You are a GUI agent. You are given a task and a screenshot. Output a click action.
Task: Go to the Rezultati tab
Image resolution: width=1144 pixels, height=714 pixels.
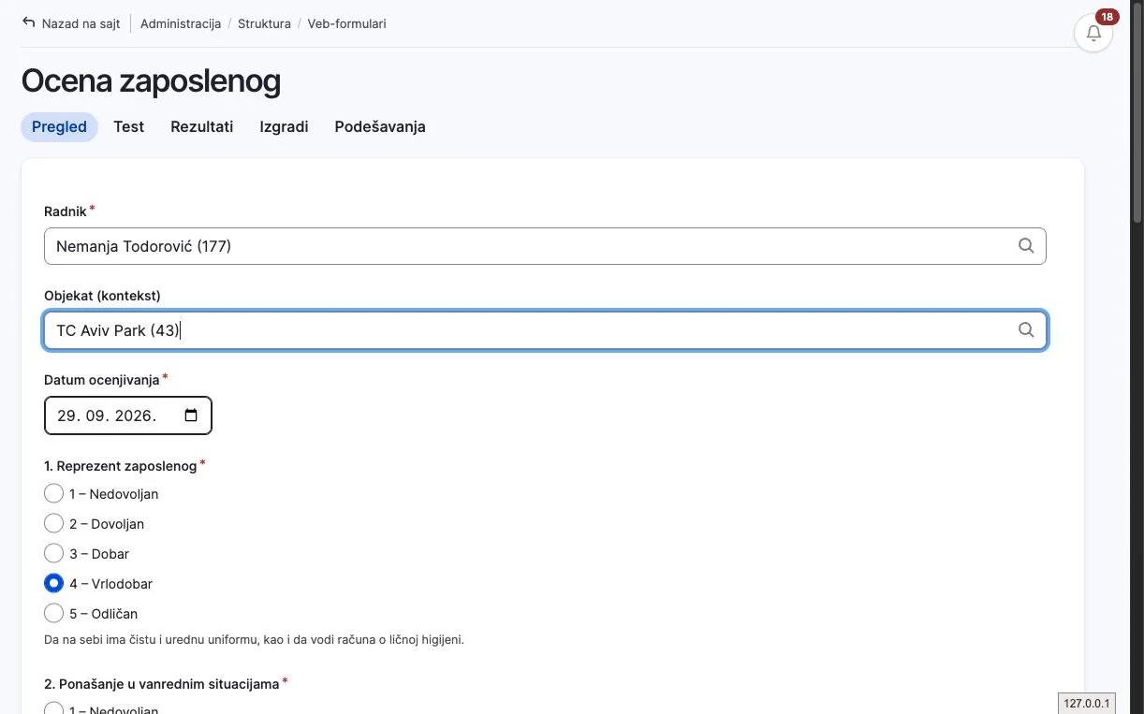click(x=202, y=126)
